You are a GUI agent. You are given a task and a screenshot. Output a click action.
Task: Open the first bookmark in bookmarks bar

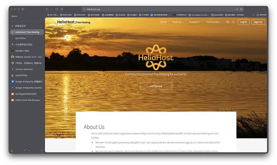tap(53, 15)
